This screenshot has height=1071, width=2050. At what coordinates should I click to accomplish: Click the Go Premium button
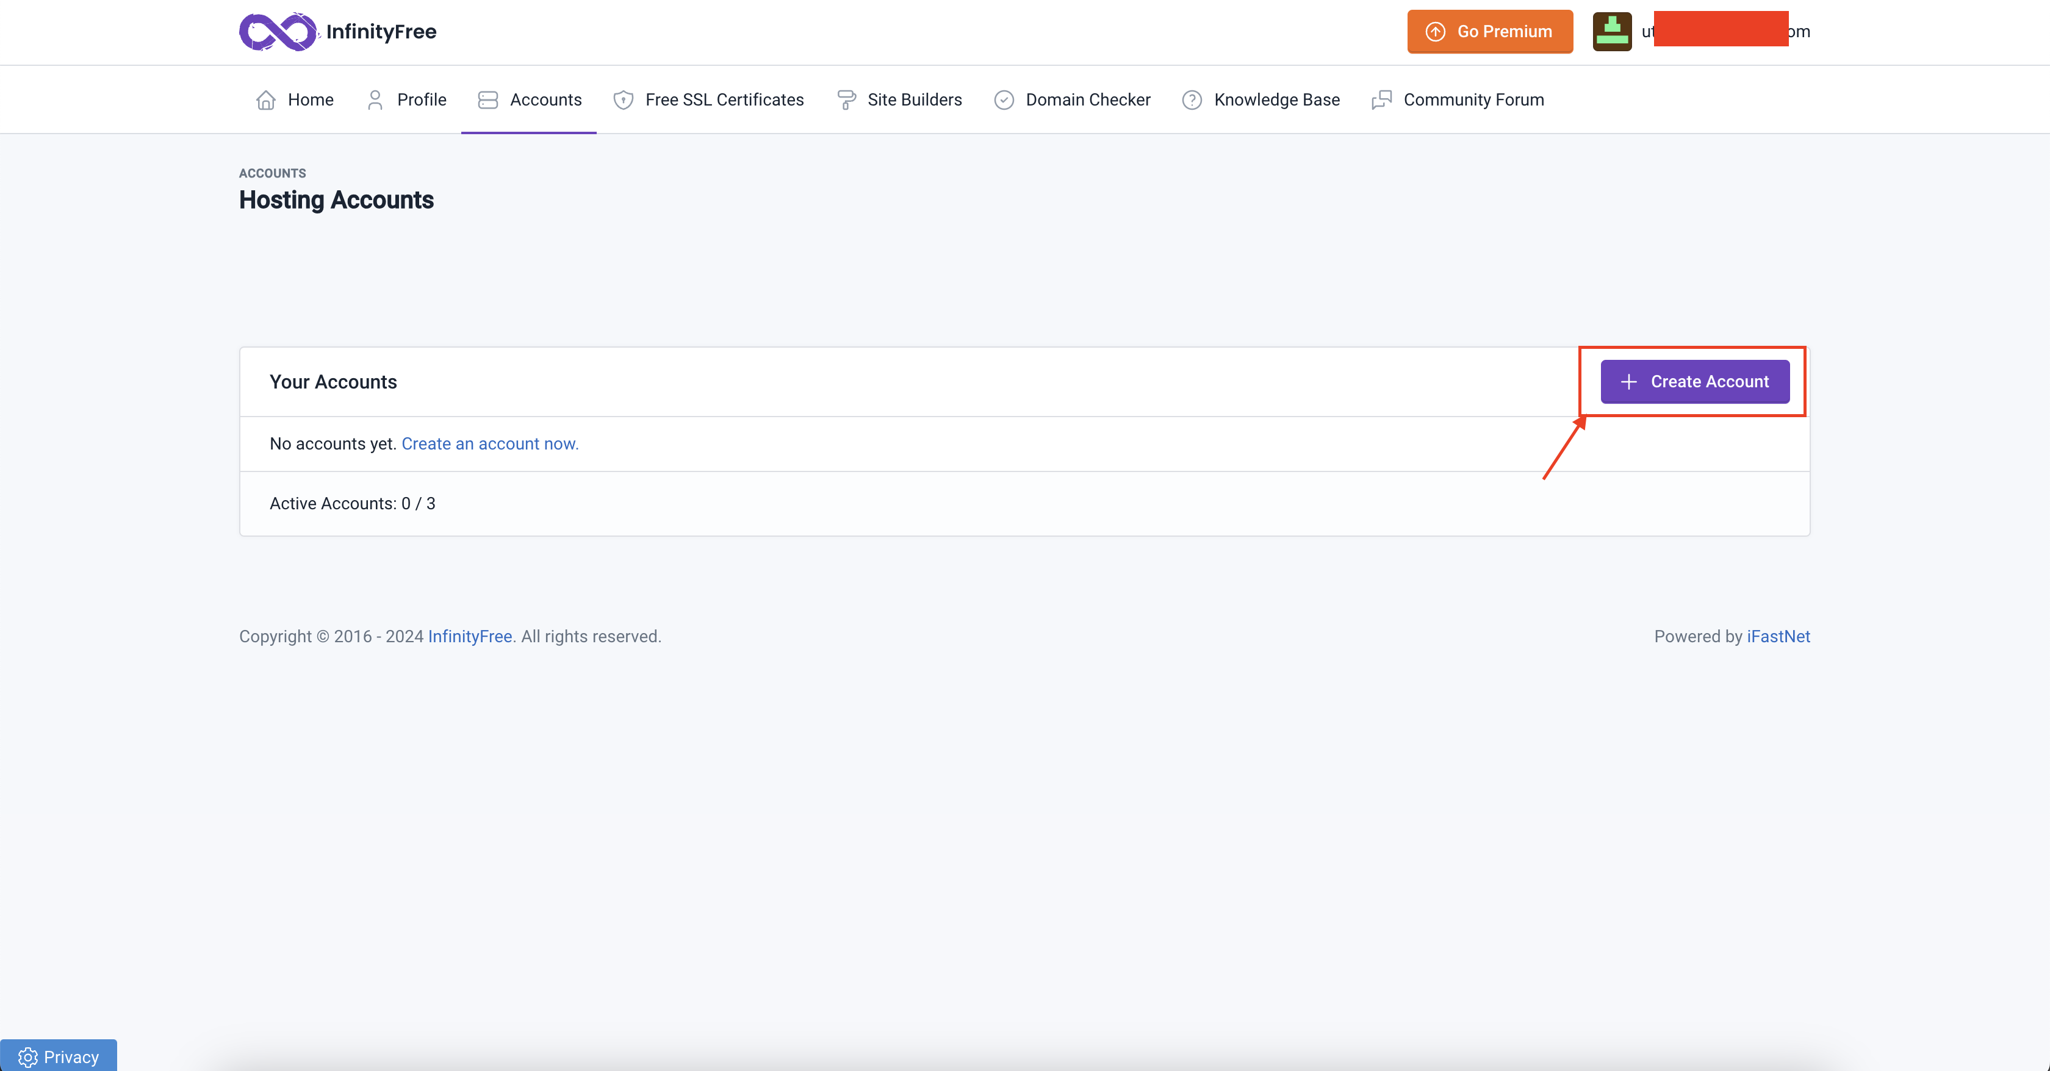1490,32
